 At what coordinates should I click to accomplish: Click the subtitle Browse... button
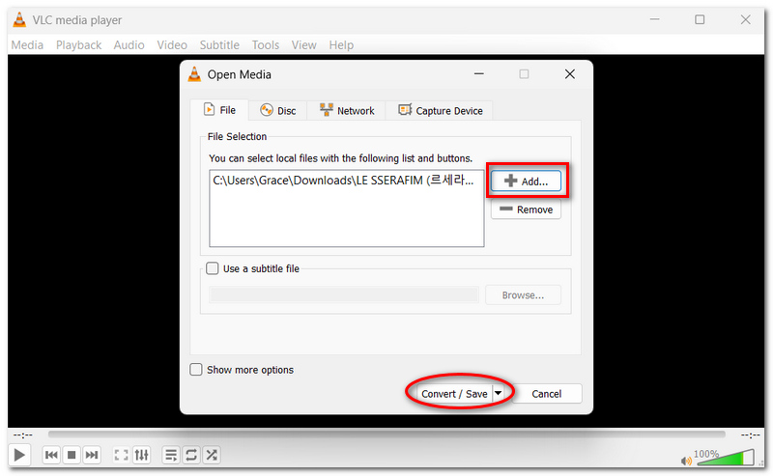523,294
